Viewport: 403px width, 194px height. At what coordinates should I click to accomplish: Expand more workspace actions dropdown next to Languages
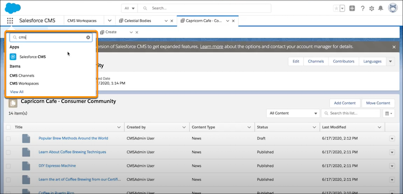tap(390, 61)
